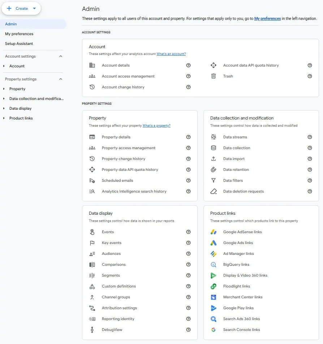Select Admin in the left navigation
Screen dimensions: 323x344
click(x=33, y=24)
